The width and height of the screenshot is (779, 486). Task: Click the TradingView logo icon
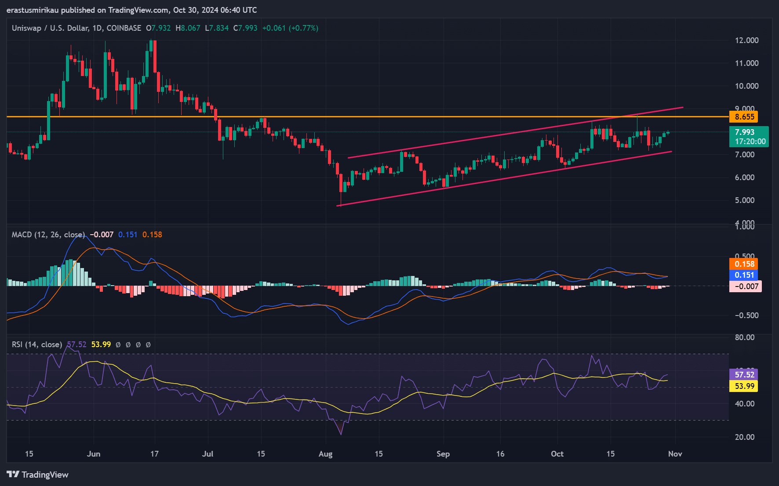13,475
